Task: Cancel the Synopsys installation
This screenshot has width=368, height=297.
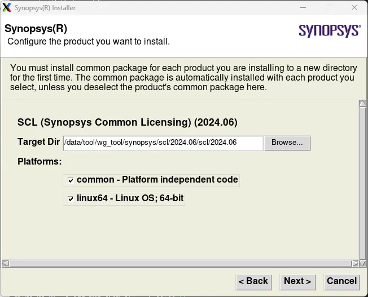Action: 341,282
